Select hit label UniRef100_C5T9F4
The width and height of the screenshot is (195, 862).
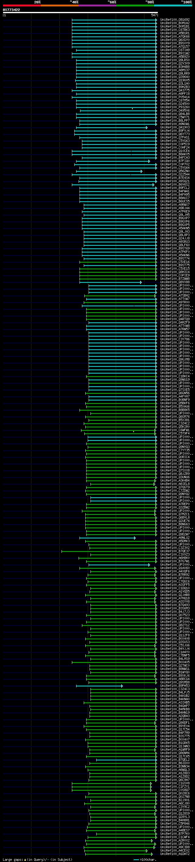click(x=175, y=433)
